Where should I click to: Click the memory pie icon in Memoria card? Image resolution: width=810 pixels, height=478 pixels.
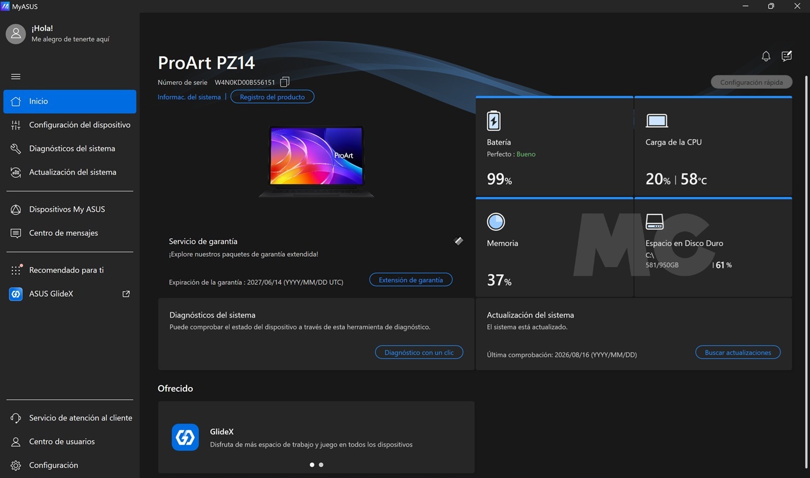[x=496, y=222]
